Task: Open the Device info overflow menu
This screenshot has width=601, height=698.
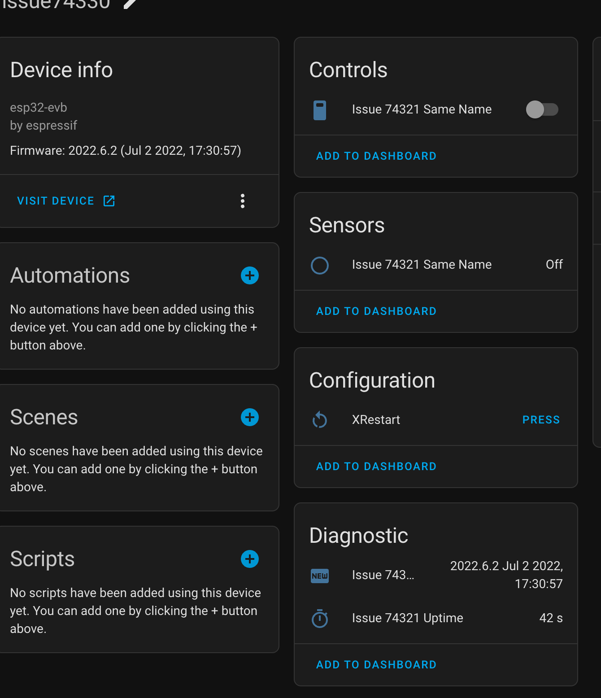Action: [242, 201]
